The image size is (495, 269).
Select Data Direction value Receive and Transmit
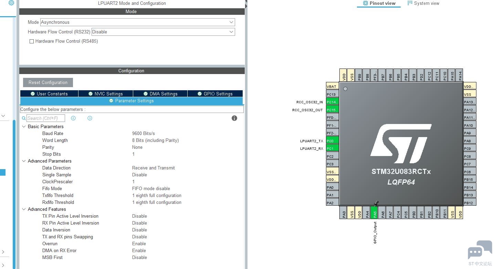tap(154, 168)
